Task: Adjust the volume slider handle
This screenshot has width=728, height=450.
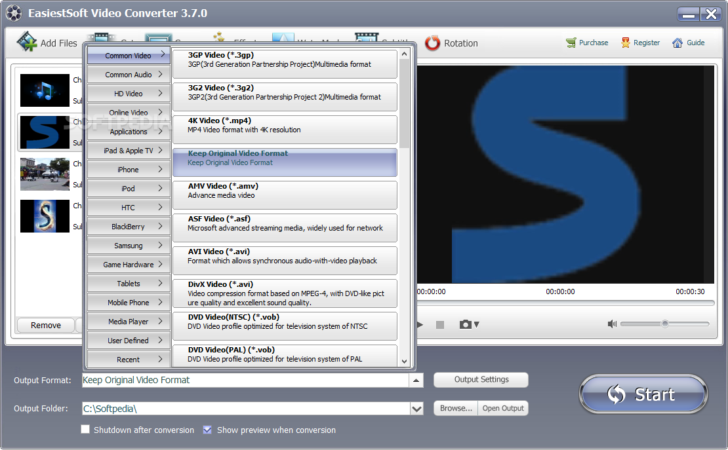Action: 665,324
